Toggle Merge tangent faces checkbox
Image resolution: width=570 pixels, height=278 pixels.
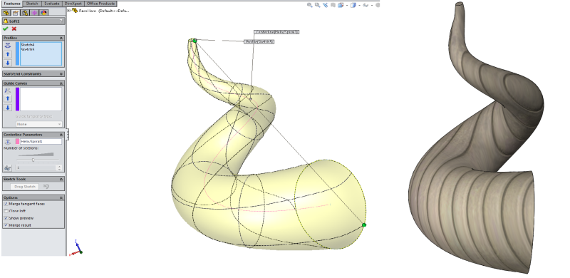pyautogui.click(x=6, y=204)
